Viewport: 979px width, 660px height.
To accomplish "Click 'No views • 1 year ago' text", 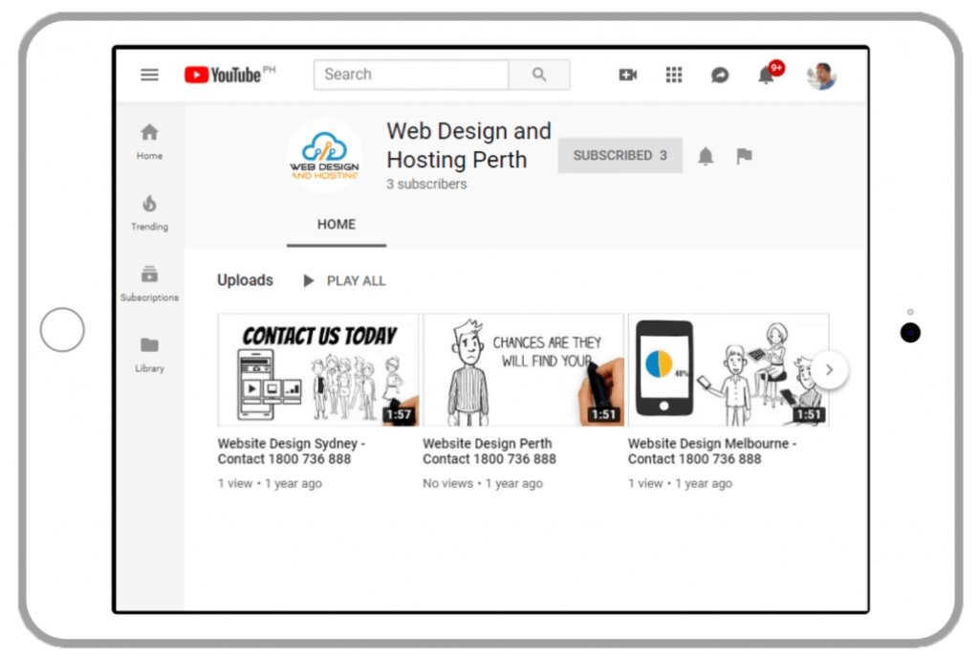I will (483, 483).
